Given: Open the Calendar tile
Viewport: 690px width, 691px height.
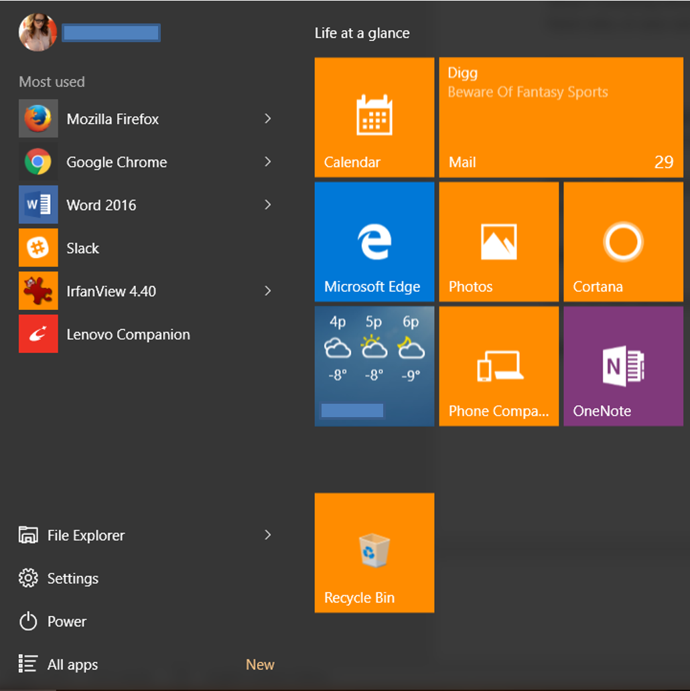Looking at the screenshot, I should click(374, 118).
